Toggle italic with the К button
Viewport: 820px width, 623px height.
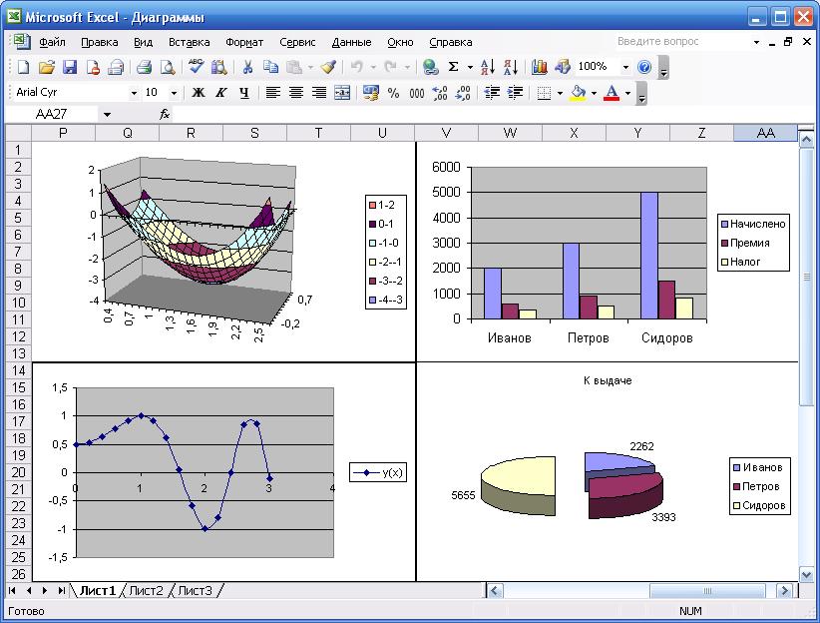click(221, 93)
